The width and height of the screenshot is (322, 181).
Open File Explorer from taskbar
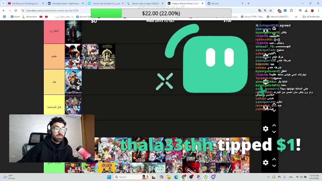[x=169, y=177]
